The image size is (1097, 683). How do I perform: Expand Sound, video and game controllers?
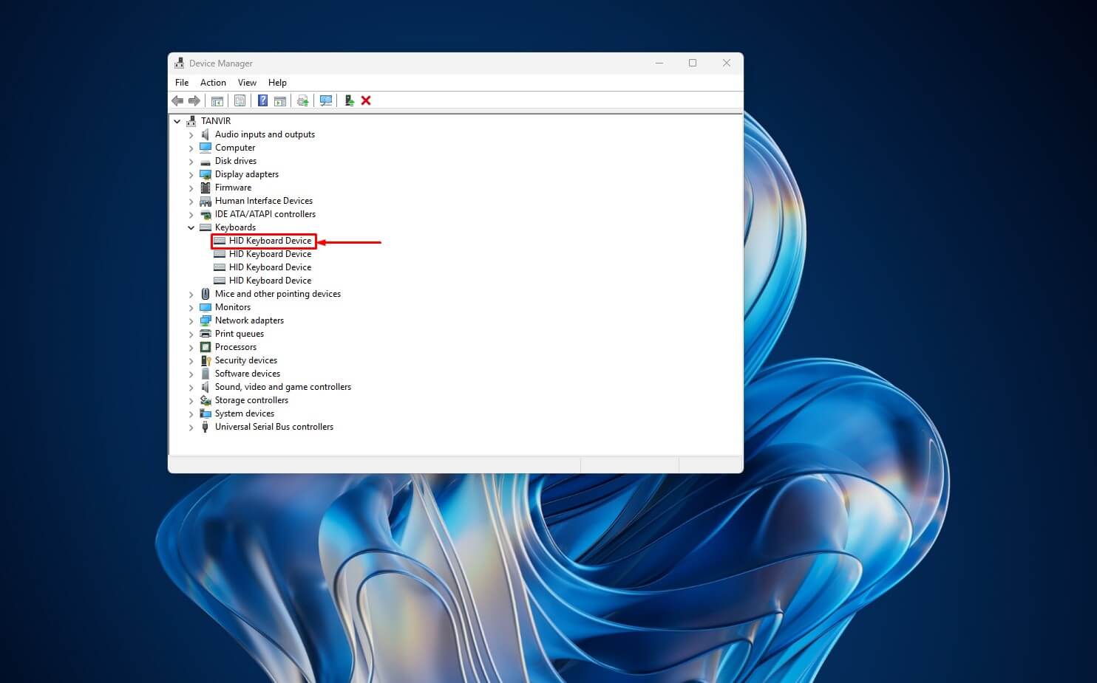(x=191, y=387)
